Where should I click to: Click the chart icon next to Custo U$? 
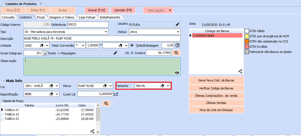coord(116,94)
